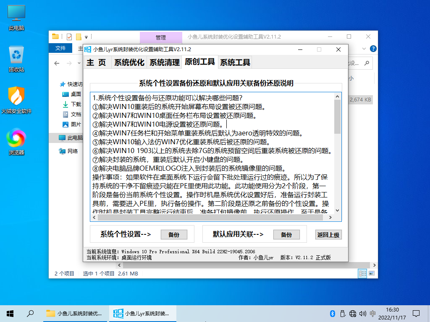Viewport: 430px width, 322px height.
Task: Open Windows taskbar search
Action: click(30, 314)
